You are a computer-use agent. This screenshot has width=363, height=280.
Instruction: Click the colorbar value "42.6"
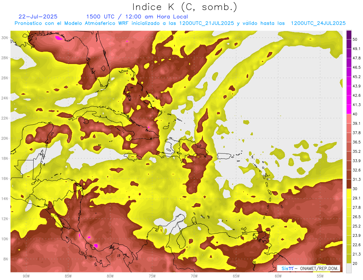click(357, 95)
